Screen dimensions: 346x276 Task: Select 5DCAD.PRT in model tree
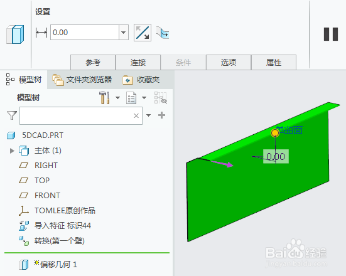43,135
